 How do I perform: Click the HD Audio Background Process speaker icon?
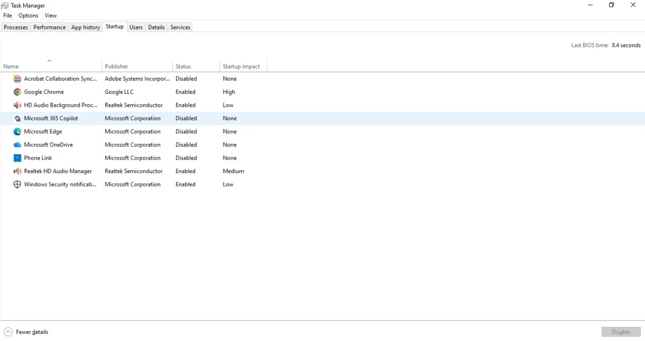point(17,105)
